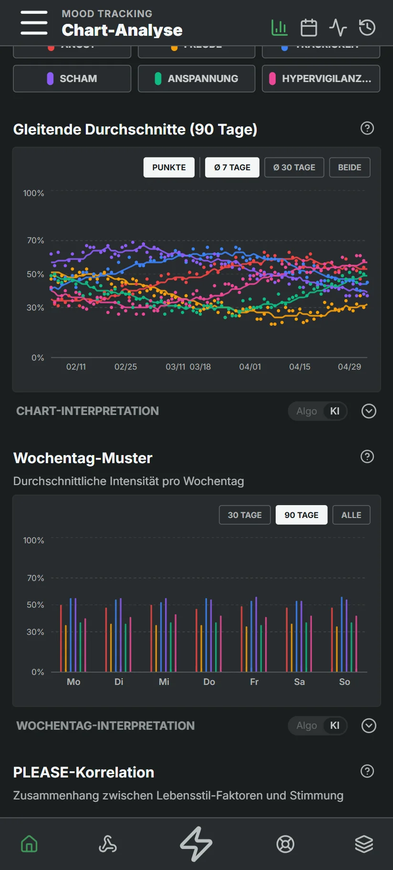This screenshot has width=393, height=870.
Task: Toggle the SCHAM emotion filter
Action: (x=72, y=79)
